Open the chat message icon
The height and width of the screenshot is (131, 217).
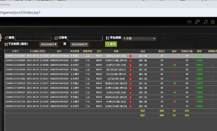pyautogui.click(x=198, y=22)
